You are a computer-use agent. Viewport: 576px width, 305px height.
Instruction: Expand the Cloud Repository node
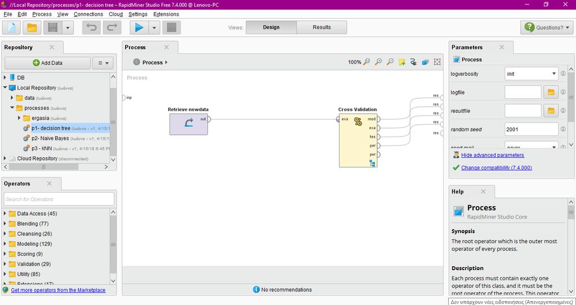click(x=5, y=158)
